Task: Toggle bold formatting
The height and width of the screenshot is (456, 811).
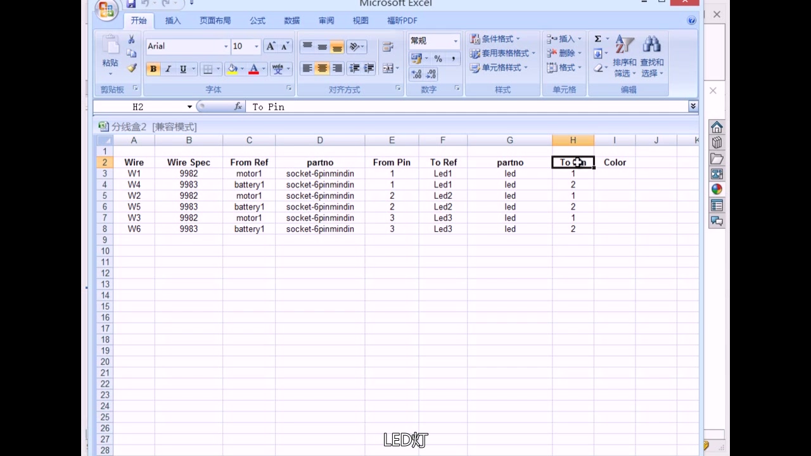Action: pos(153,69)
